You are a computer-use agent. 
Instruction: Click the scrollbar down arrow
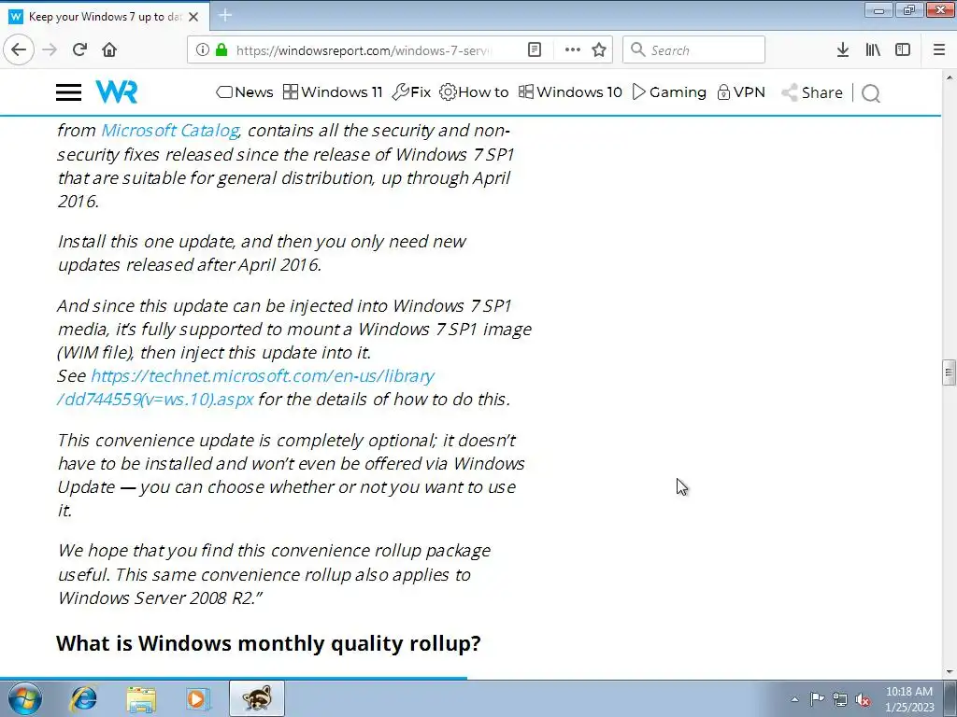[950, 671]
